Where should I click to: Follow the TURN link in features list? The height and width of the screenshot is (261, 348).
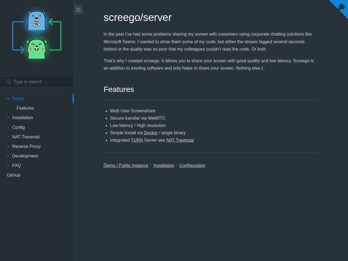pyautogui.click(x=137, y=140)
